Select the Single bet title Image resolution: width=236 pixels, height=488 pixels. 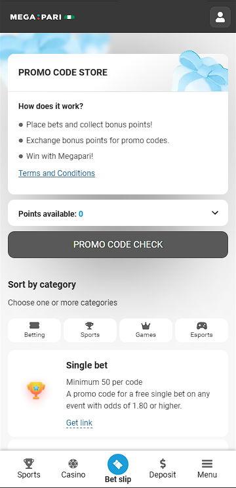[x=87, y=365]
